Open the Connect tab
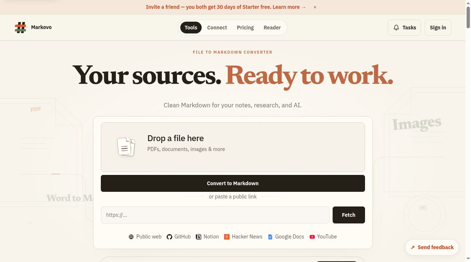This screenshot has width=471, height=262. tap(217, 27)
